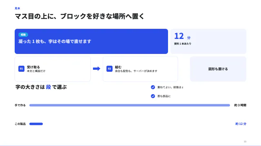Click the 約12分 value label
The height and width of the screenshot is (146, 261).
point(241,124)
